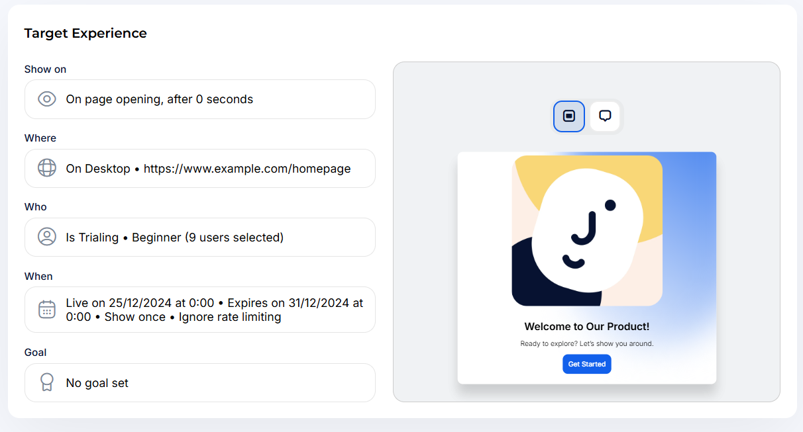The width and height of the screenshot is (803, 432).
Task: Click the user avatar icon in Who row
Action: [x=46, y=237]
